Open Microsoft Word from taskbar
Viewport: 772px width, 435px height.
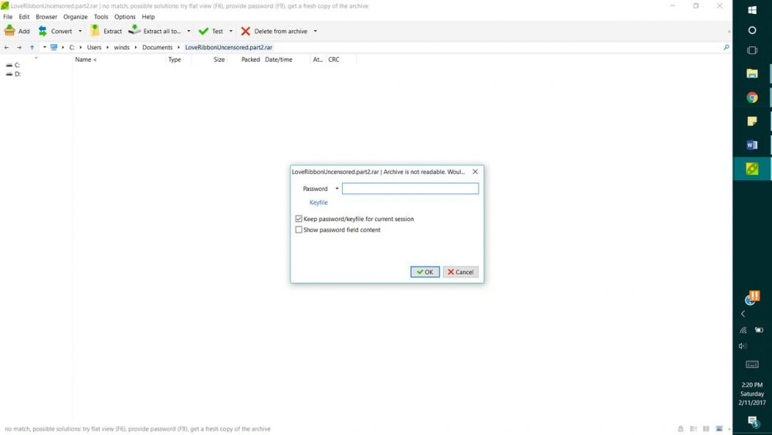pos(752,144)
